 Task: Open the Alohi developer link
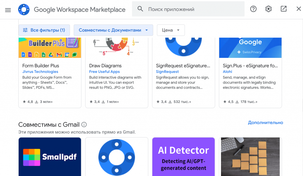pos(227,72)
